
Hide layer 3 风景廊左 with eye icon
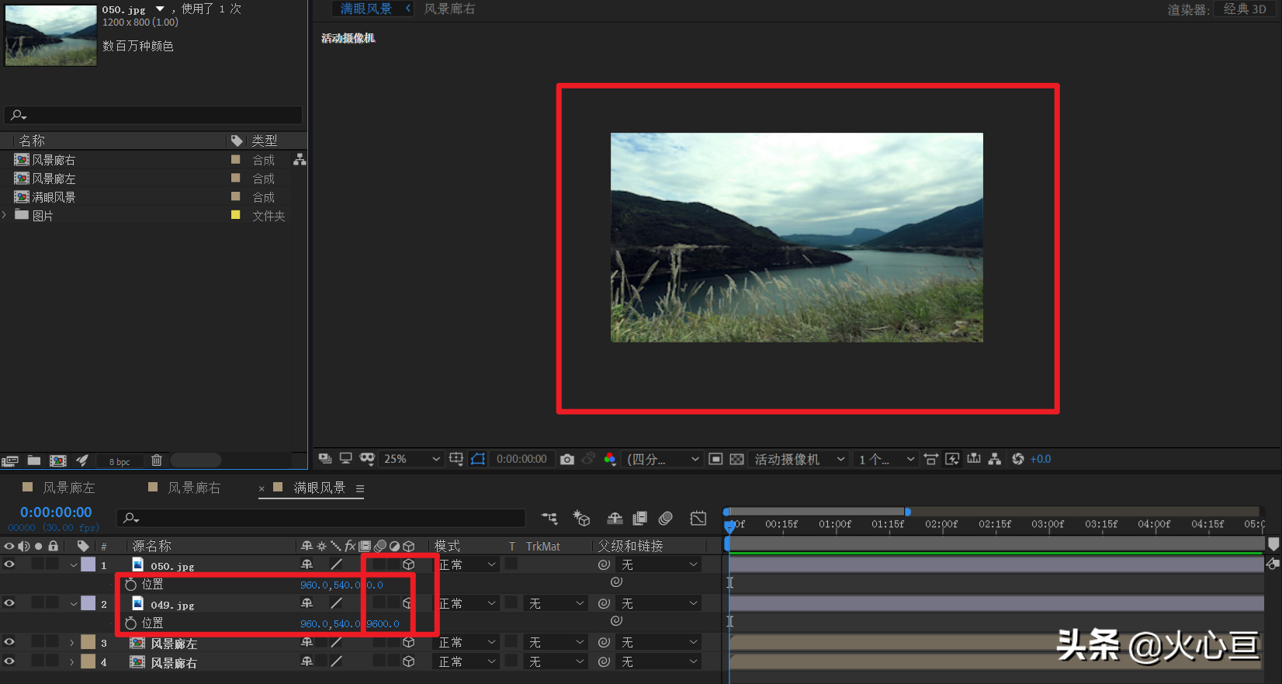(9, 641)
